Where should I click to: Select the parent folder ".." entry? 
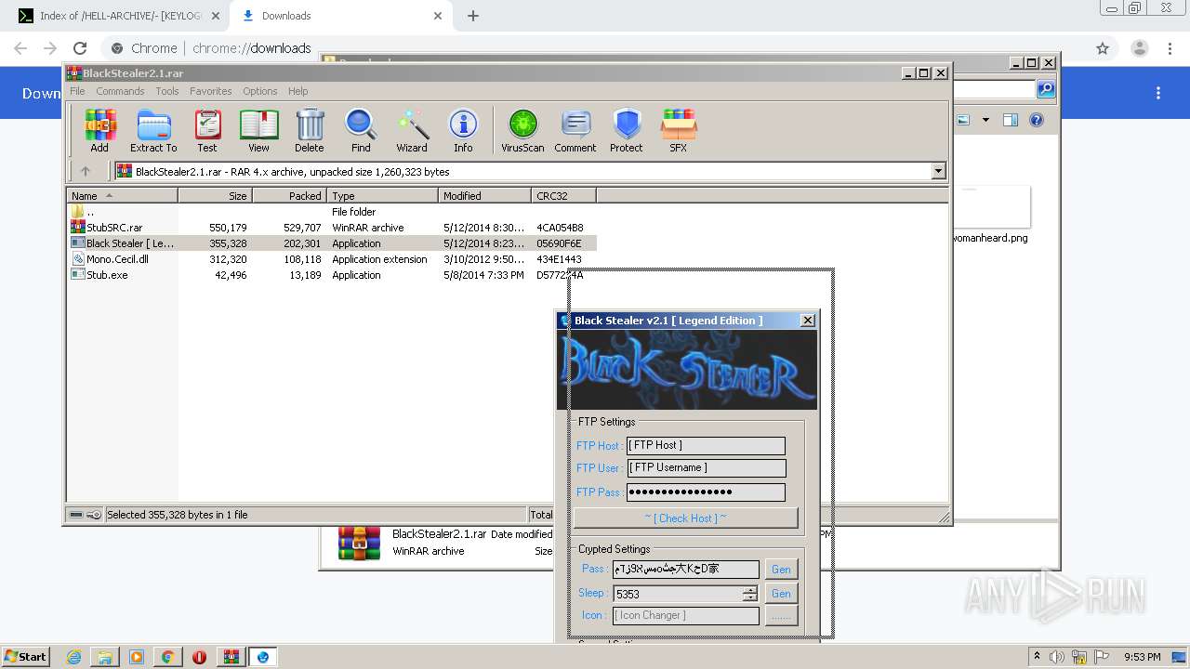coord(332,212)
